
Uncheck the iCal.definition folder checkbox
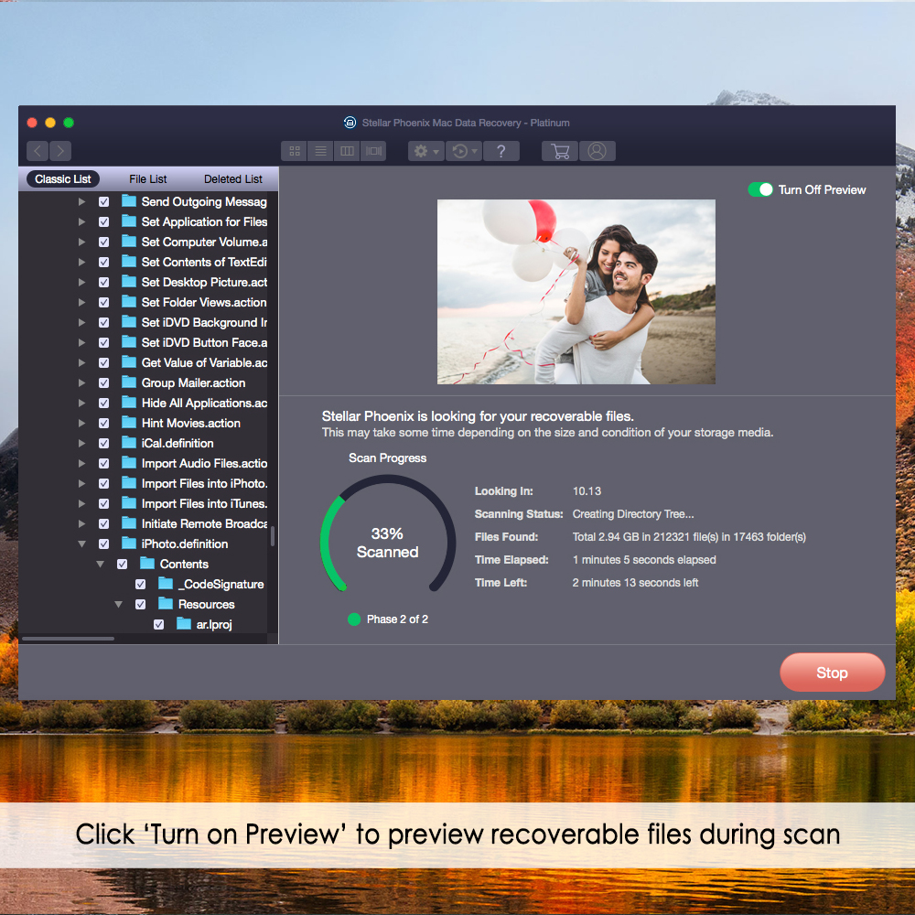(x=103, y=443)
